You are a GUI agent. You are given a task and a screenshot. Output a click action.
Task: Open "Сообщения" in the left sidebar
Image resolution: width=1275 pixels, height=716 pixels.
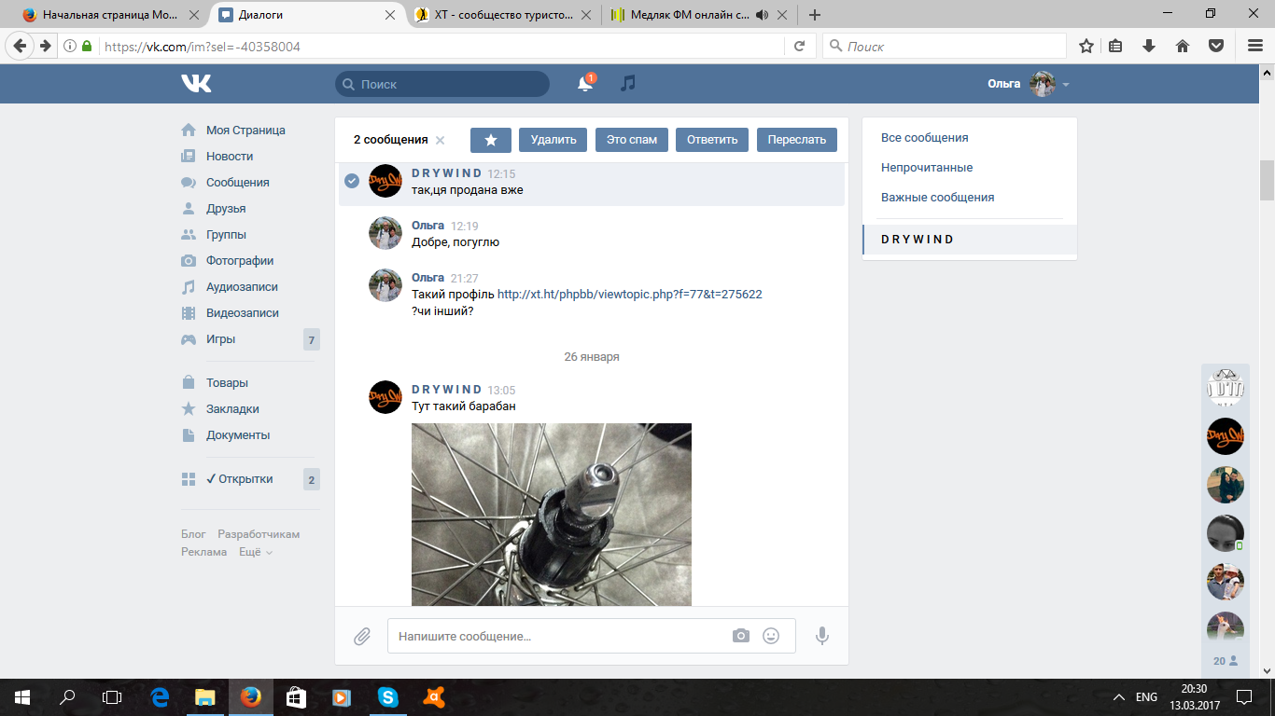[x=237, y=183]
